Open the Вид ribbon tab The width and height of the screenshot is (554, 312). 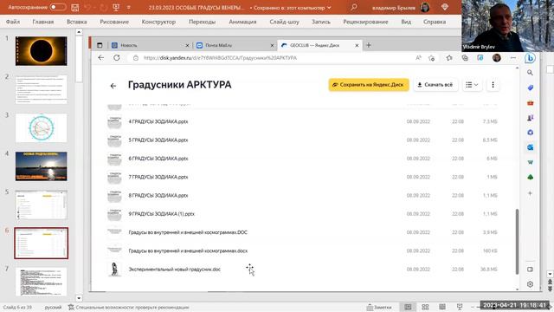pyautogui.click(x=406, y=22)
